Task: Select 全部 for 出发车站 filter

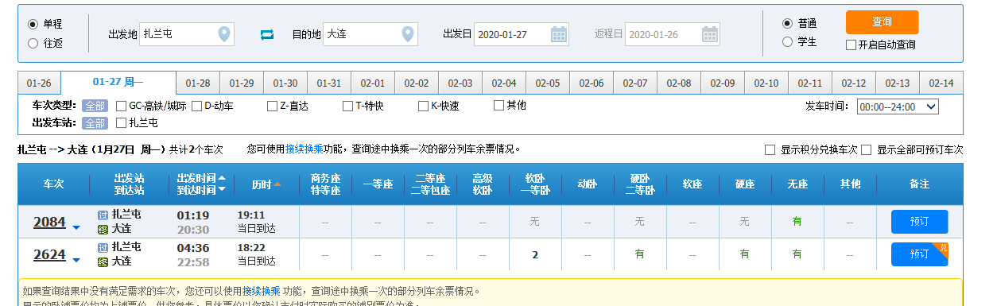Action: [95, 122]
